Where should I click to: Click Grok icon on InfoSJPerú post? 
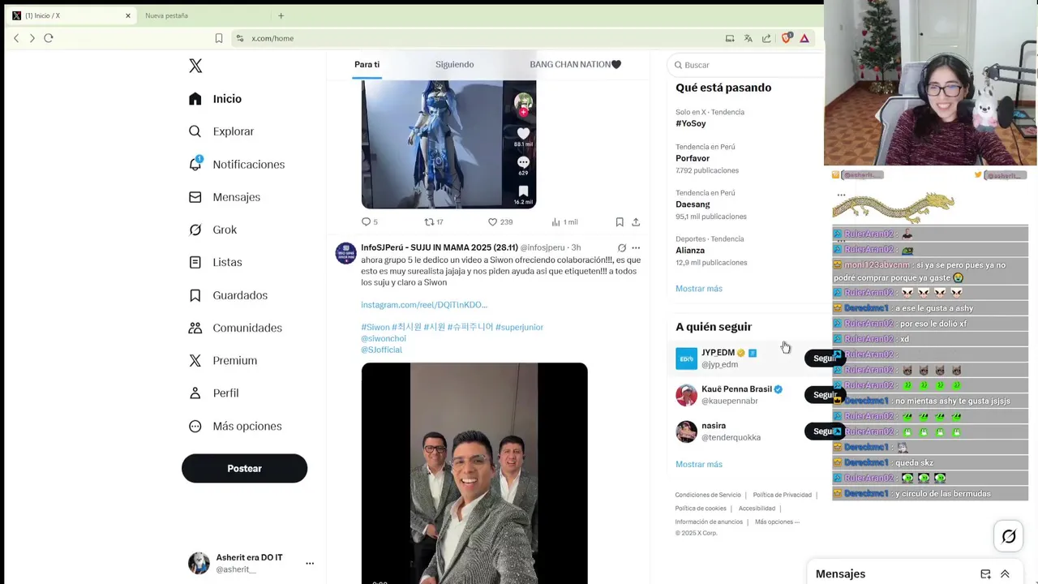point(622,247)
